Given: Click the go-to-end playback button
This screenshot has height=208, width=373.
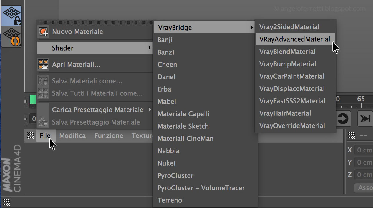Looking at the screenshot, I should (365, 119).
